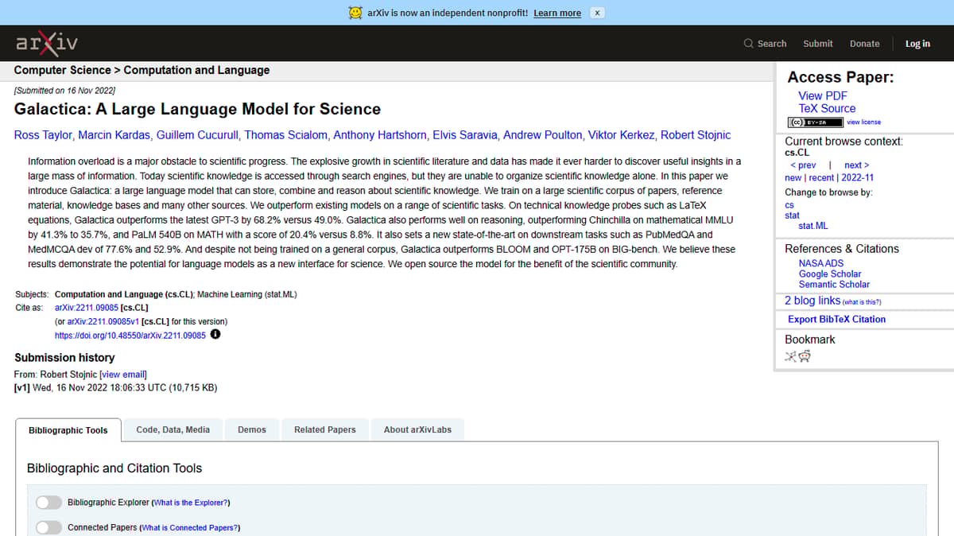Open author Robert Stojnic link
Screen dimensions: 954x536
coord(696,134)
